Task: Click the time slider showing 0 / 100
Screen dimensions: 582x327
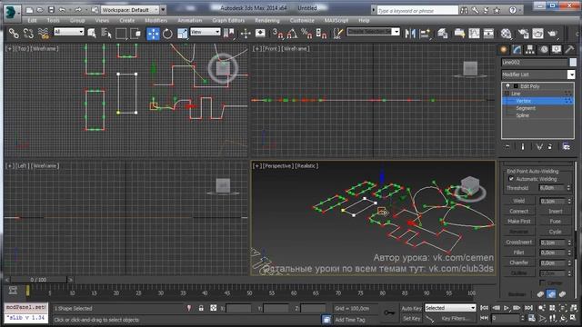Action: point(38,280)
